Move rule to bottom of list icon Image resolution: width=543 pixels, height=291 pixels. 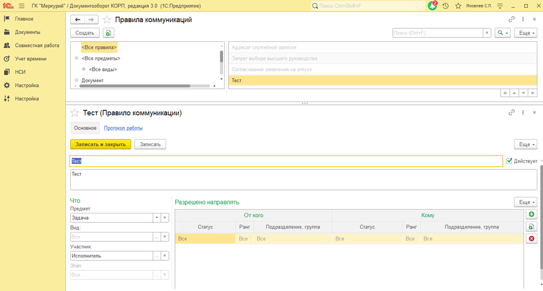[x=532, y=93]
